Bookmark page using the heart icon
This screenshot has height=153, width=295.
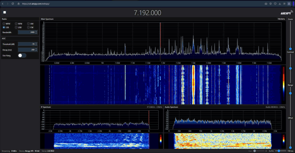[x=275, y=3]
